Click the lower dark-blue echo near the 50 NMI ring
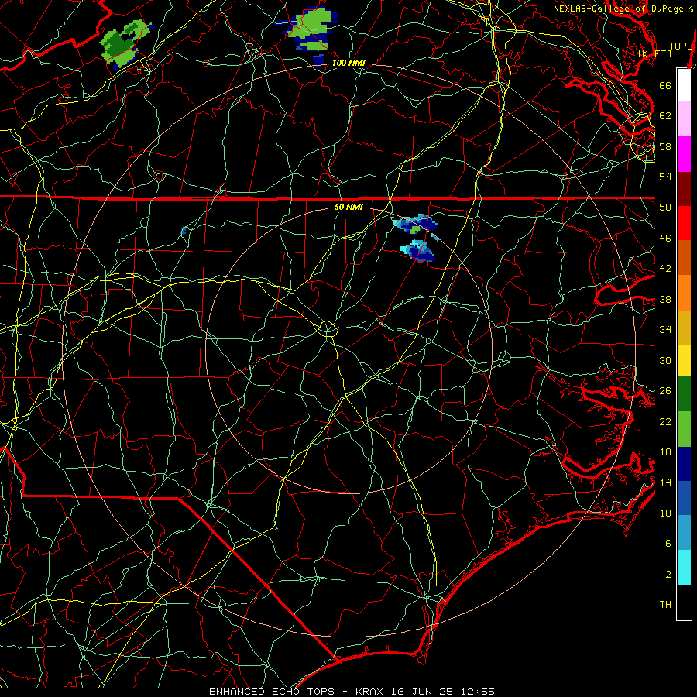 point(418,251)
